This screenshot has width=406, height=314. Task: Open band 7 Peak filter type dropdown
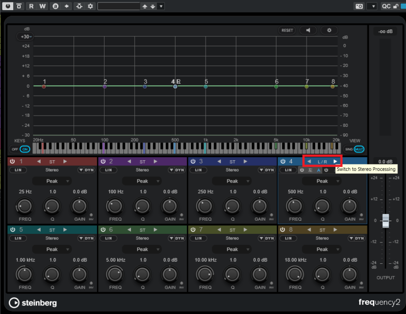[x=232, y=249]
